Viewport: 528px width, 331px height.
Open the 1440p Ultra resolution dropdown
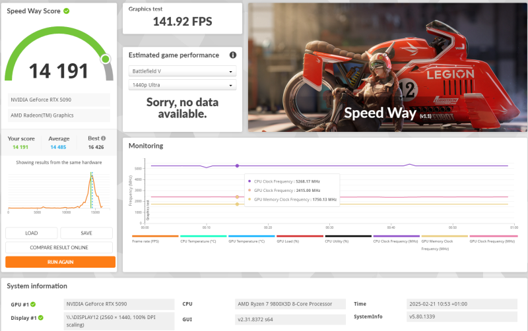[182, 85]
